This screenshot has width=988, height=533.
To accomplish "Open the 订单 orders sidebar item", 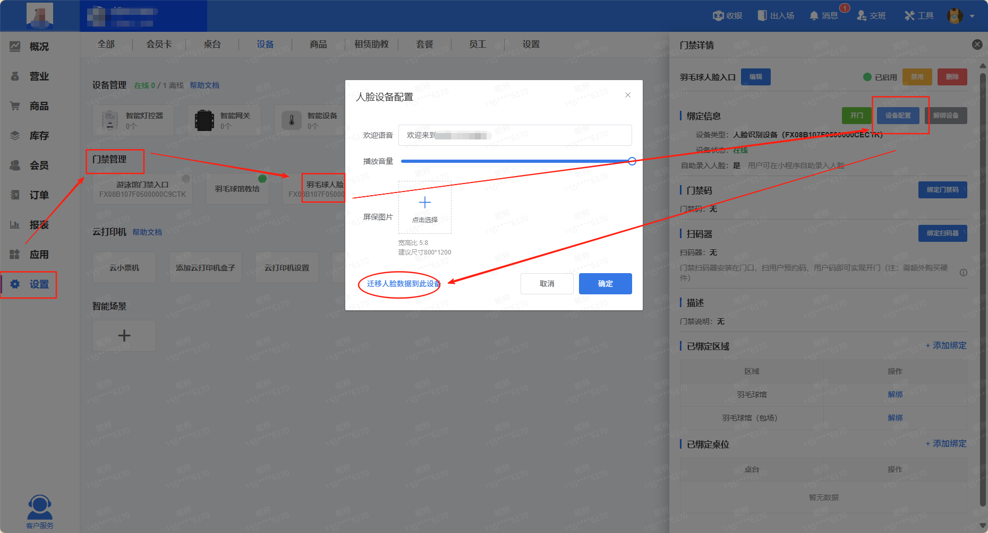I will click(x=30, y=195).
